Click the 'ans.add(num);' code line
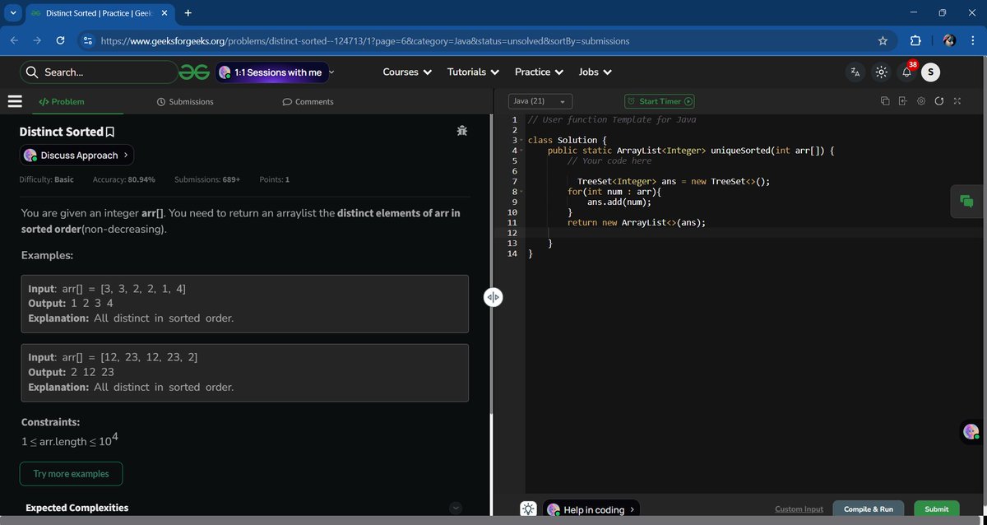This screenshot has width=987, height=525. click(619, 202)
